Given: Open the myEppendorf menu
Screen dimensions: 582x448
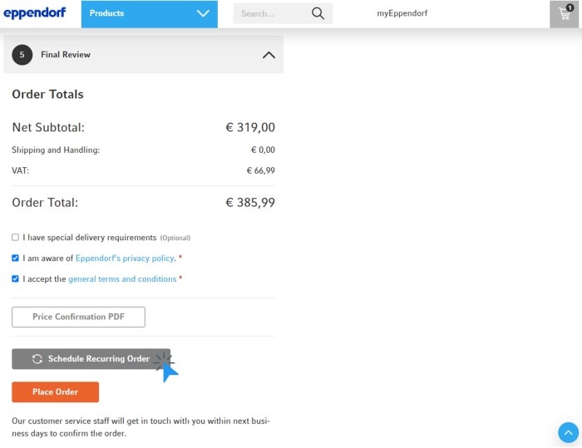Looking at the screenshot, I should (x=402, y=13).
